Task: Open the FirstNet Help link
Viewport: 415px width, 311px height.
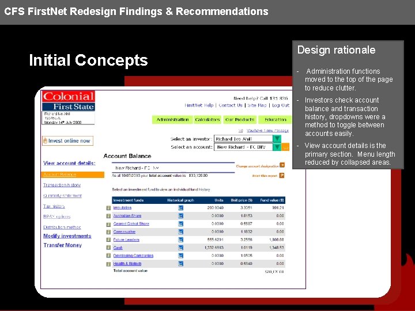Action: tap(199, 105)
